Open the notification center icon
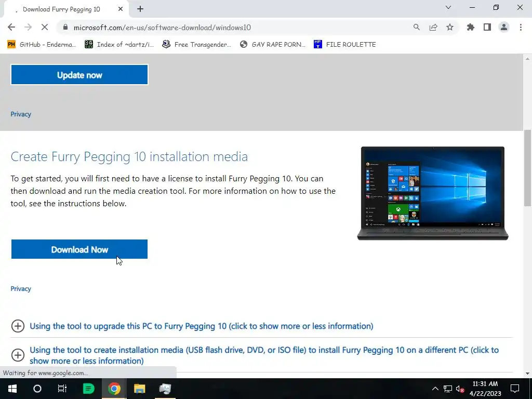 point(515,389)
